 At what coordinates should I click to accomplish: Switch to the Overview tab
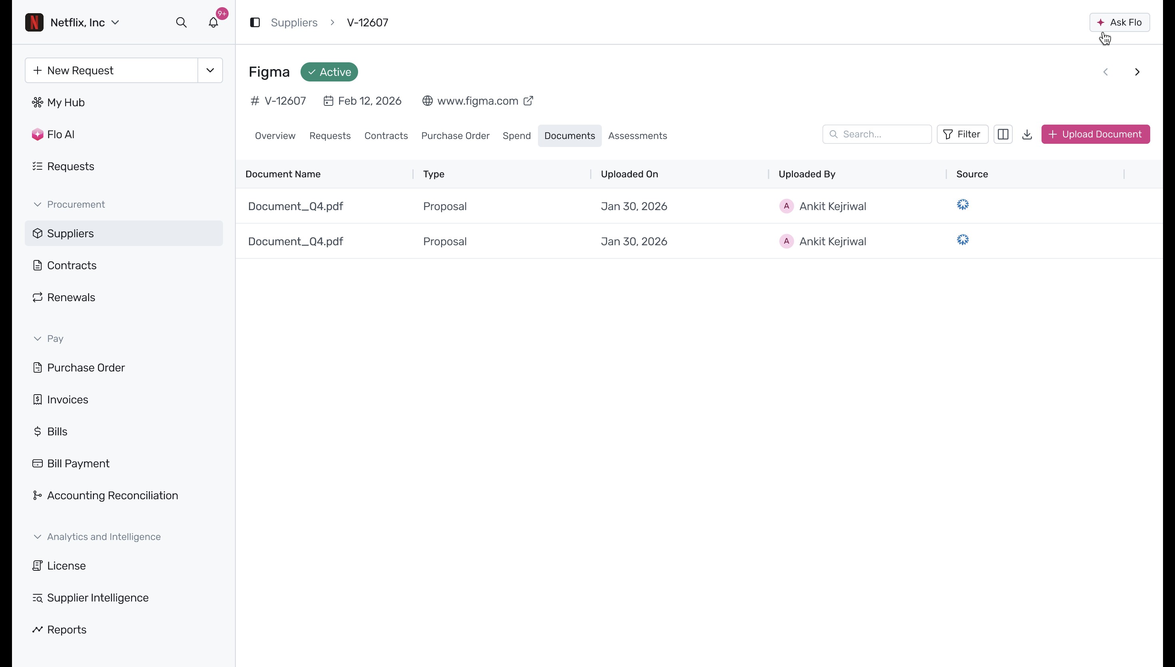275,136
